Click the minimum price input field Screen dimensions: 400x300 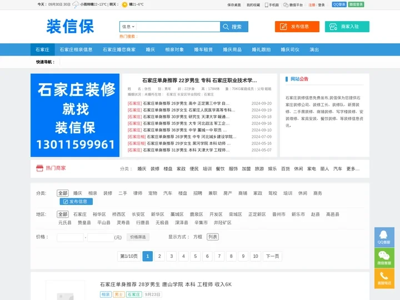(x=70, y=238)
